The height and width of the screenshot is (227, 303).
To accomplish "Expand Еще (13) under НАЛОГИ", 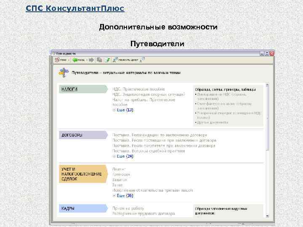I will point(123,110).
